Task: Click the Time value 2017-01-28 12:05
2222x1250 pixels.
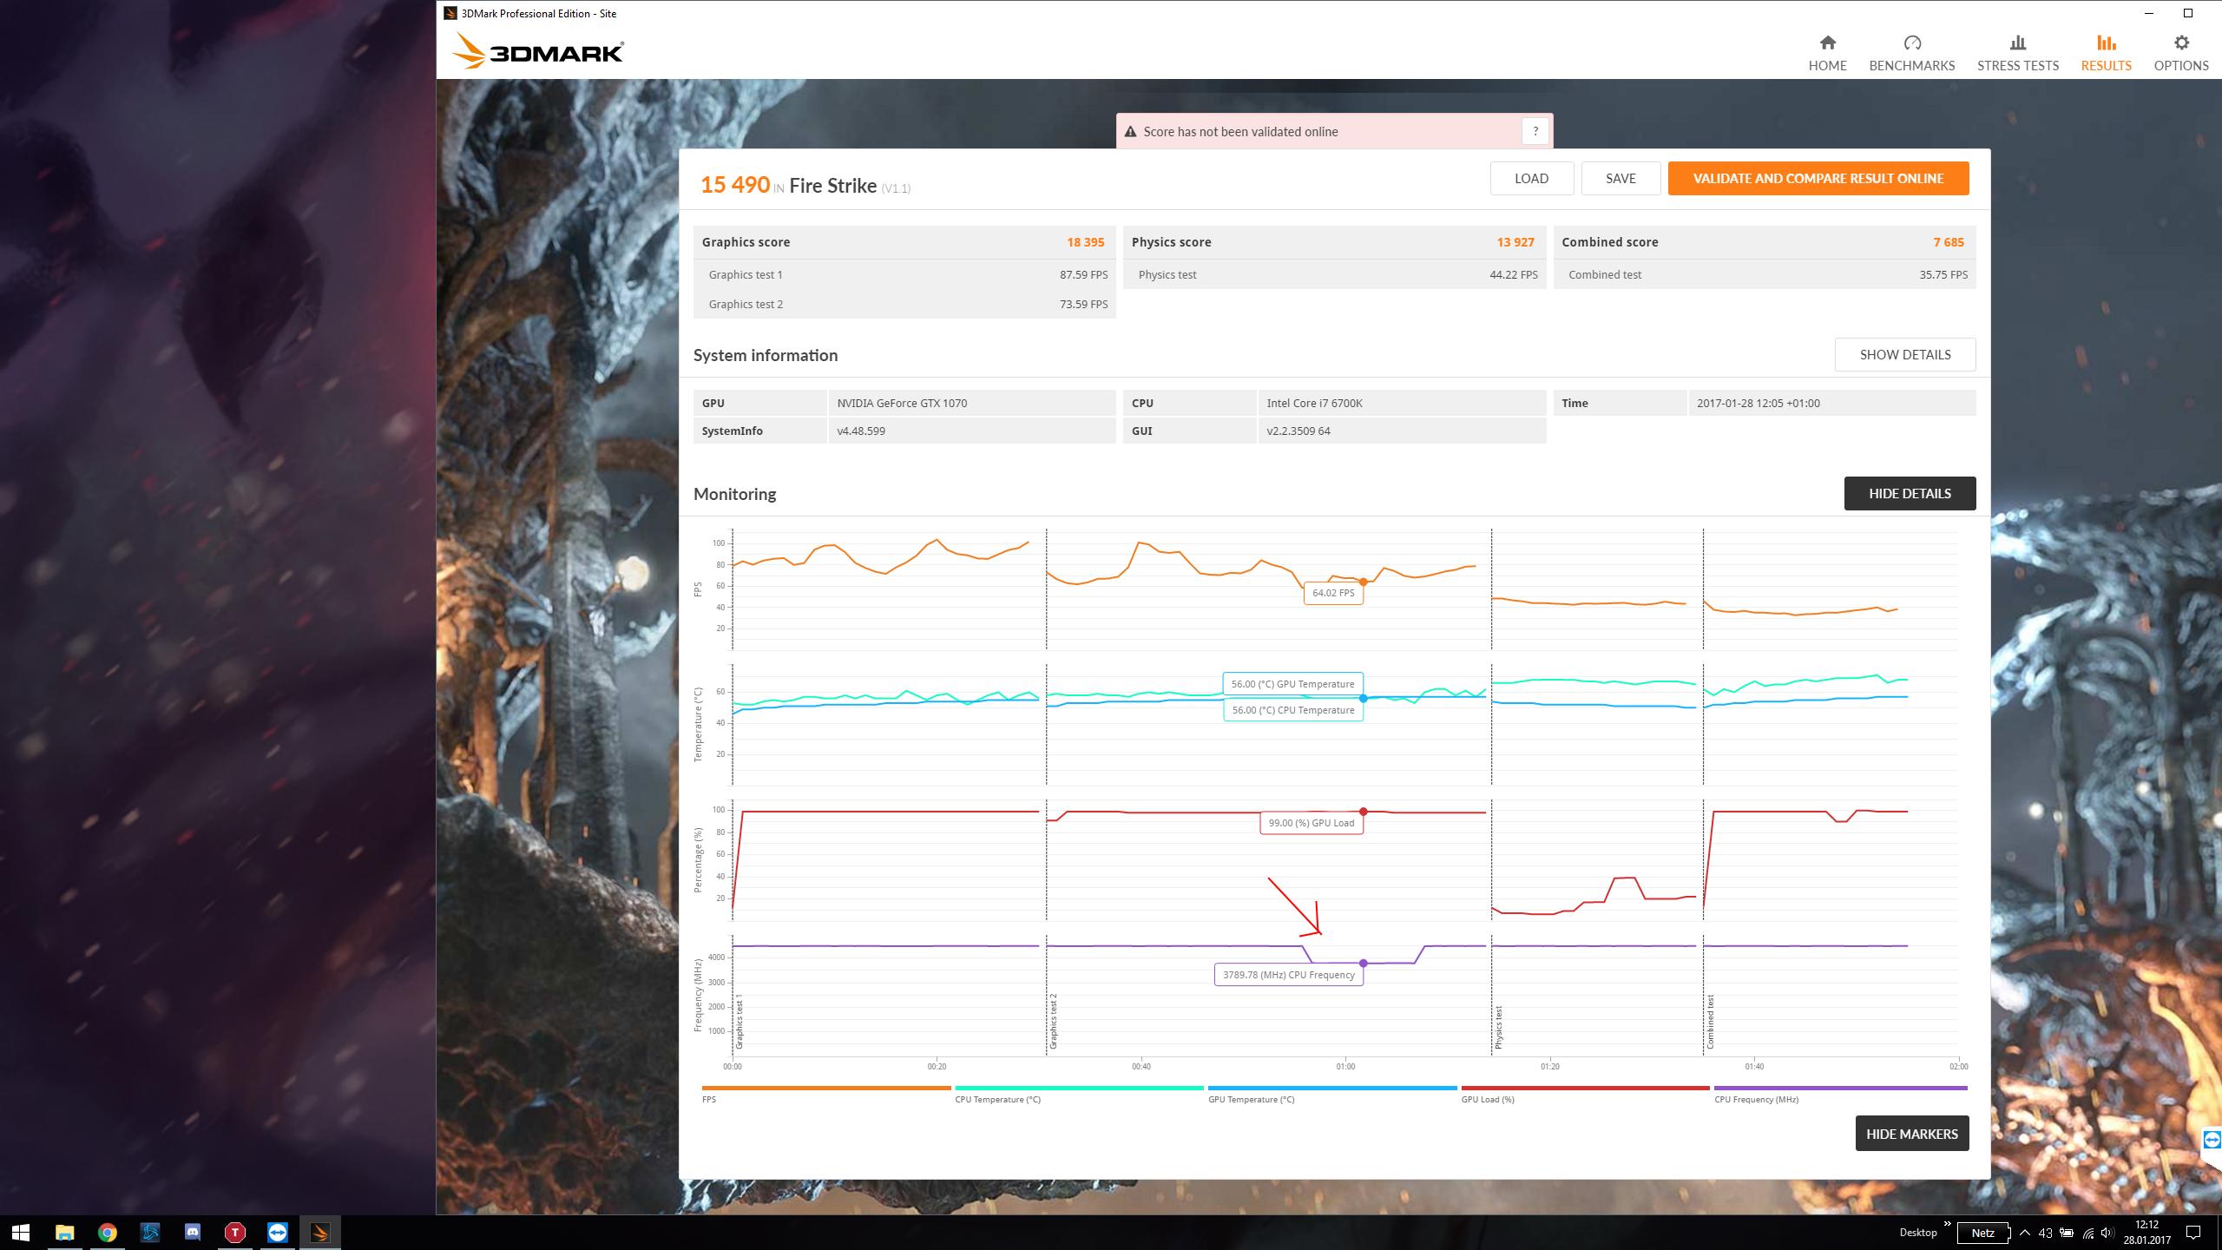Action: [x=1758, y=403]
